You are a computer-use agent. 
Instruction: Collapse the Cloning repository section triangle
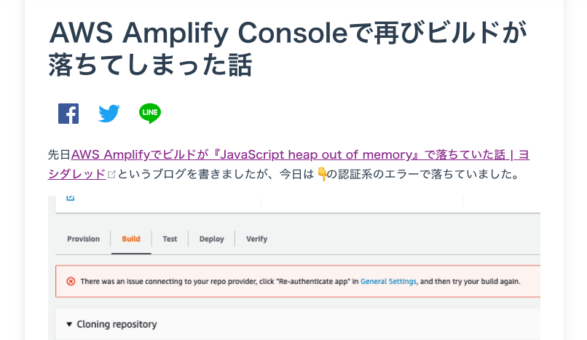pyautogui.click(x=69, y=324)
